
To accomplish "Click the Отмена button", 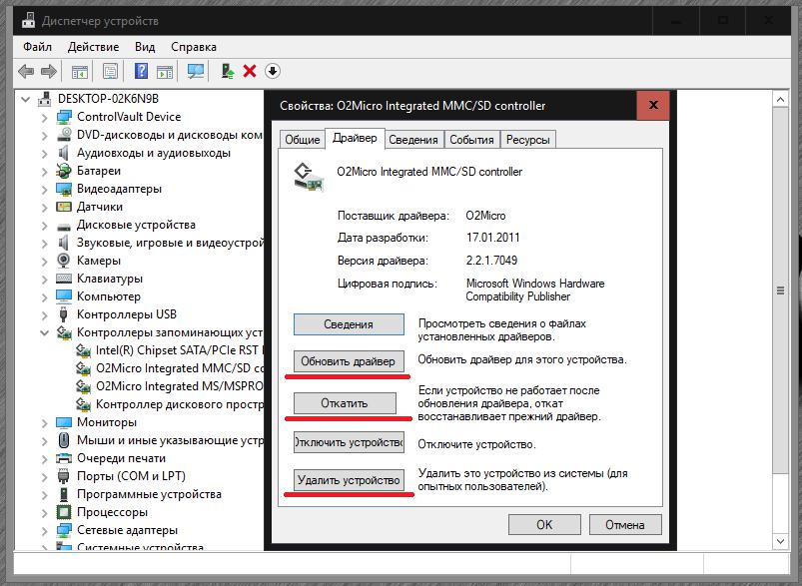I will click(x=625, y=525).
